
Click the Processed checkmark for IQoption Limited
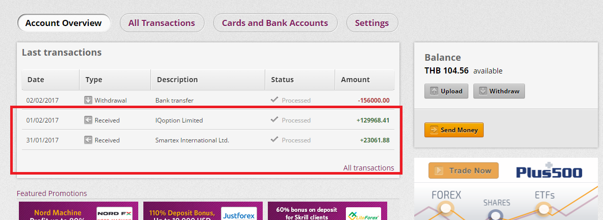(x=274, y=119)
